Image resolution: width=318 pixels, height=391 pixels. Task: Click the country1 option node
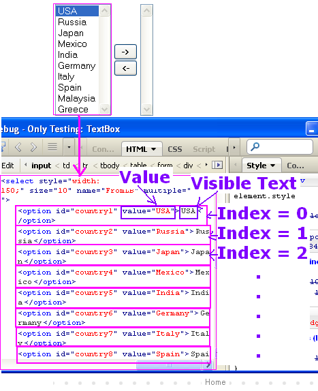pyautogui.click(x=112, y=216)
